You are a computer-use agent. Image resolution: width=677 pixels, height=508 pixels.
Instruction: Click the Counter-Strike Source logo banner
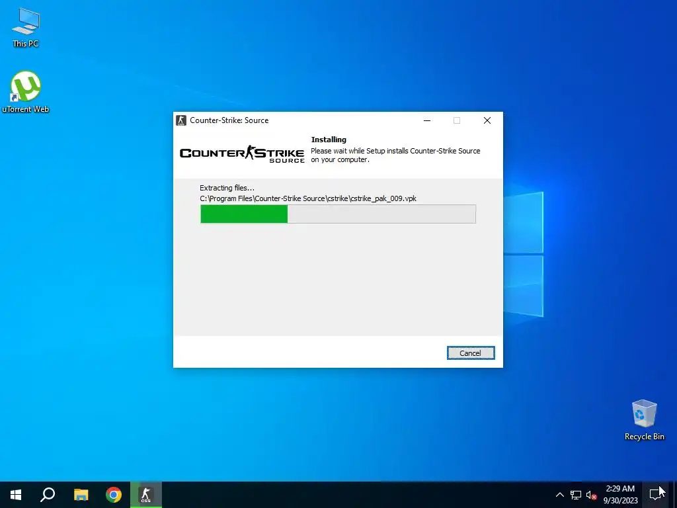coord(242,154)
